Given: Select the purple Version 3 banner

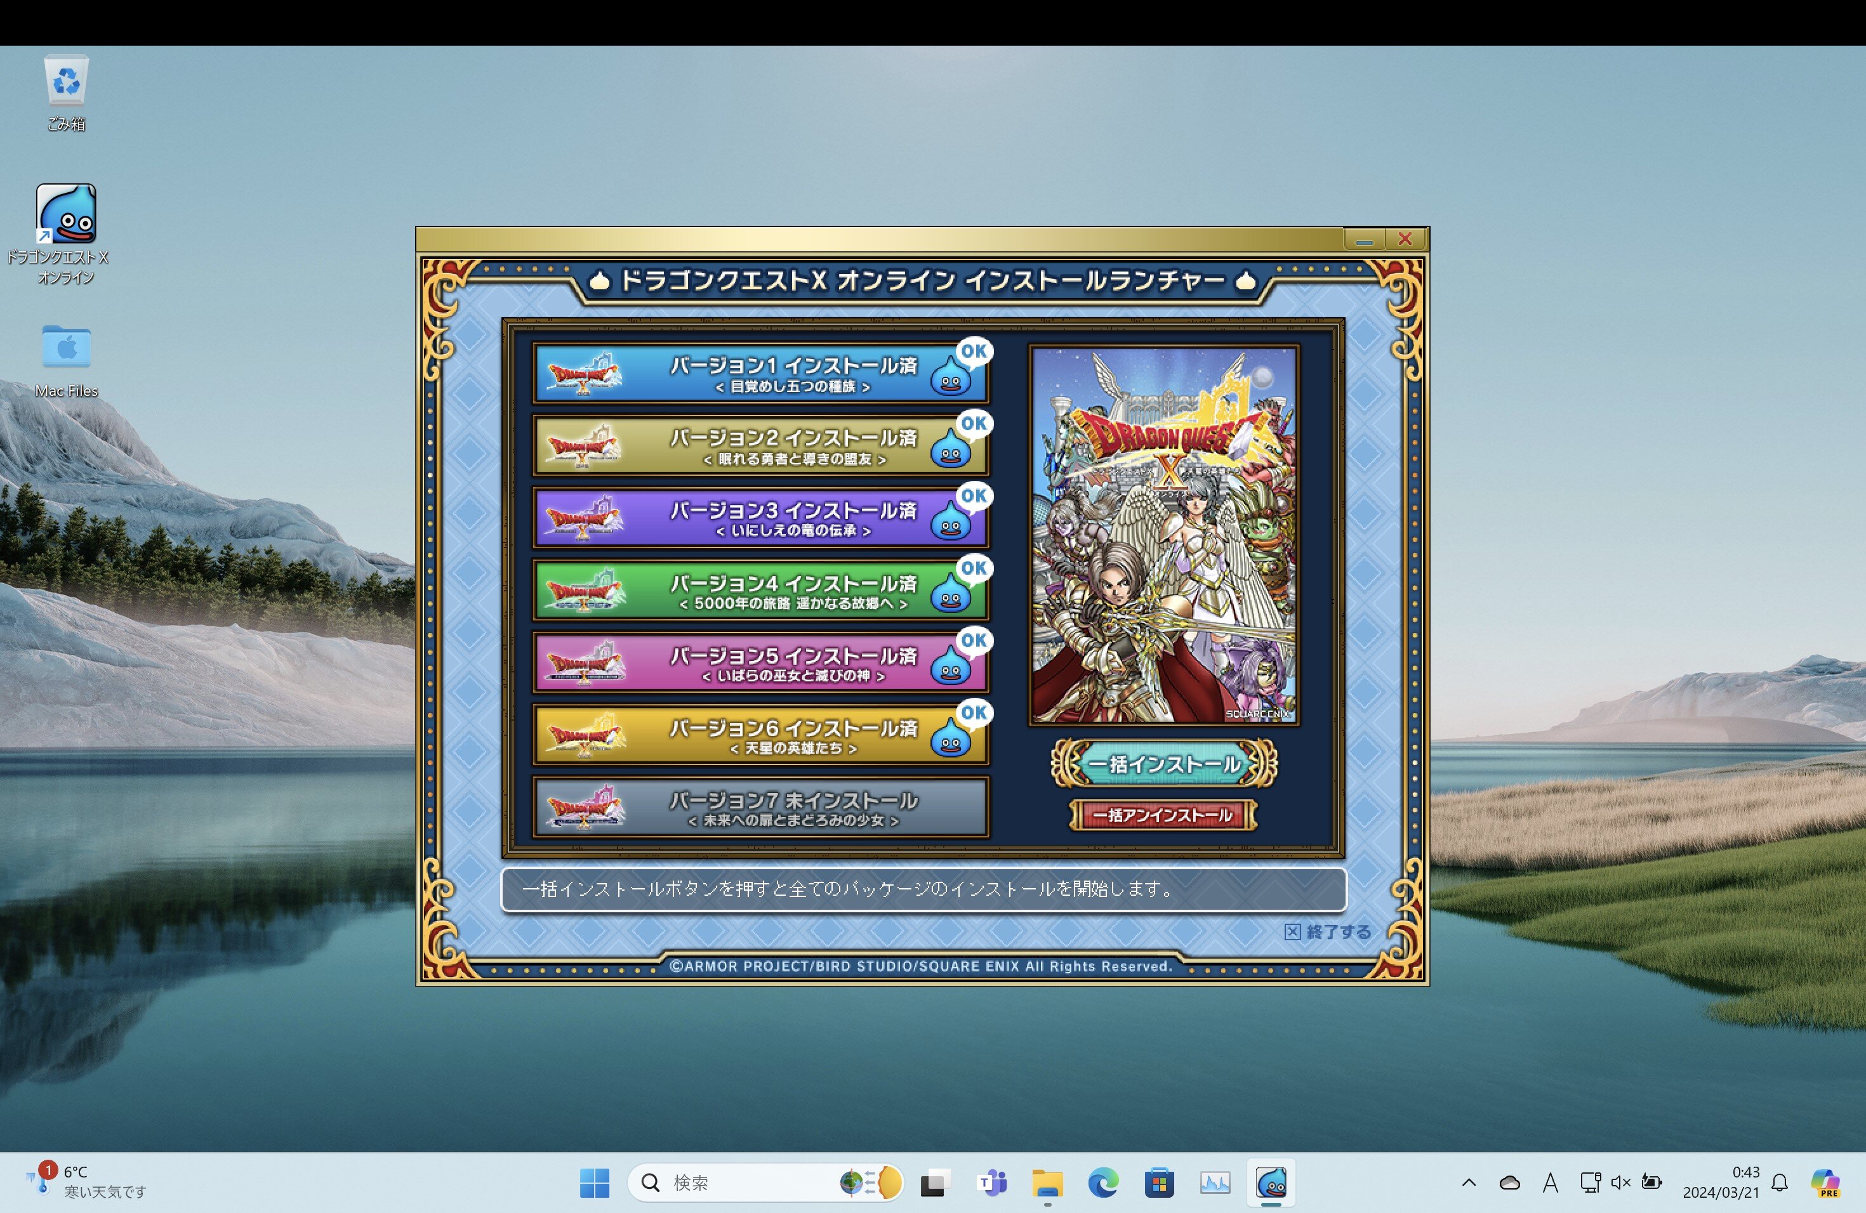Looking at the screenshot, I should [760, 518].
